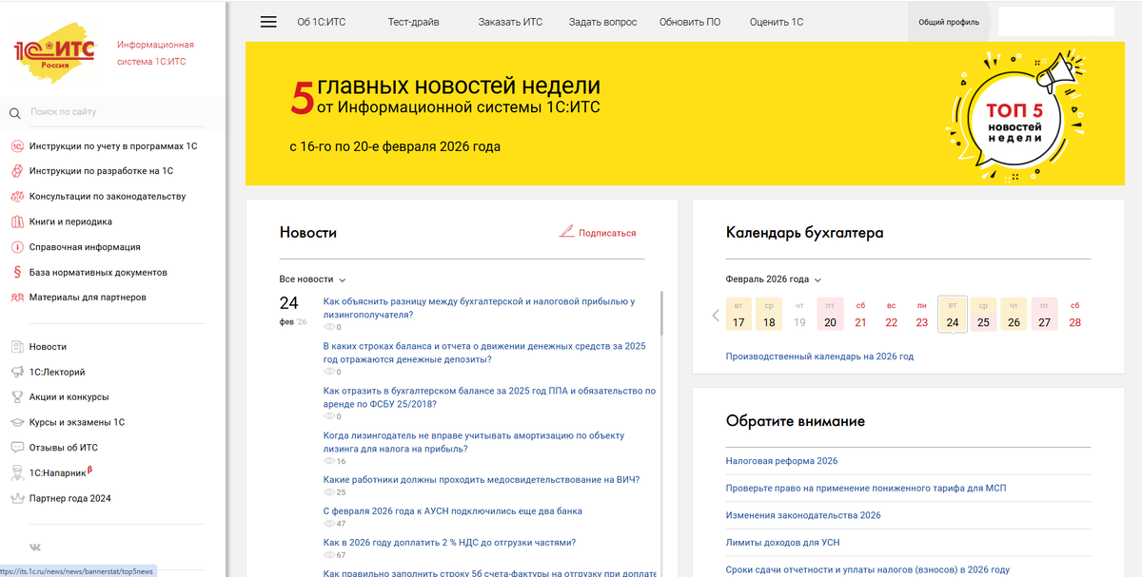
Task: Open the hamburger menu icon
Action: coord(268,22)
